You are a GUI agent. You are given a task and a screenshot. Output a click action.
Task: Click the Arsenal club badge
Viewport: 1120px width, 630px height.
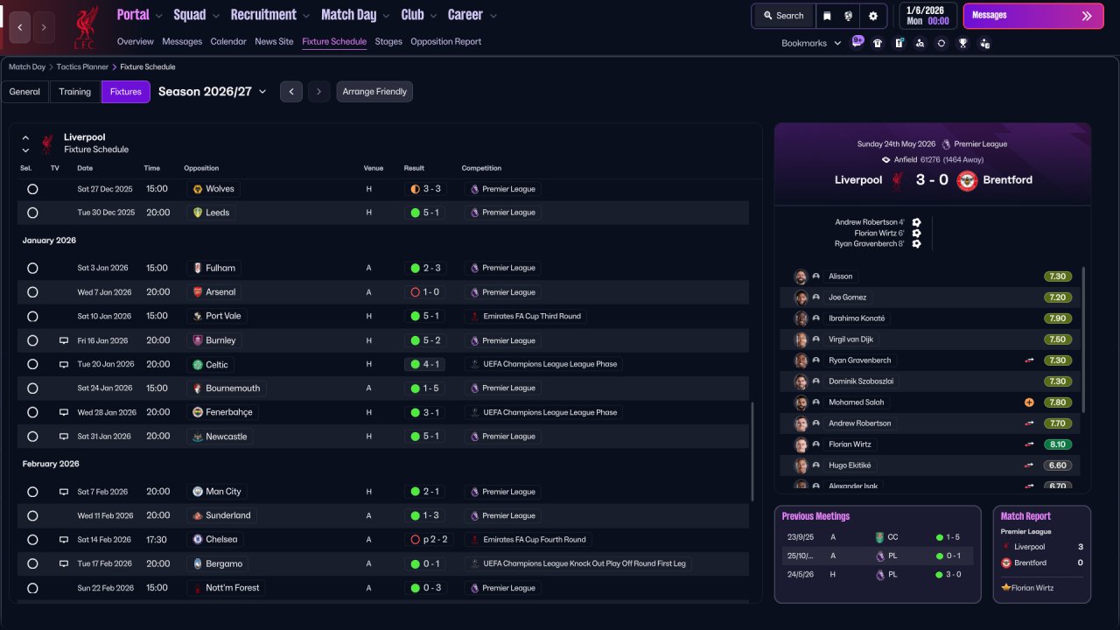point(198,292)
